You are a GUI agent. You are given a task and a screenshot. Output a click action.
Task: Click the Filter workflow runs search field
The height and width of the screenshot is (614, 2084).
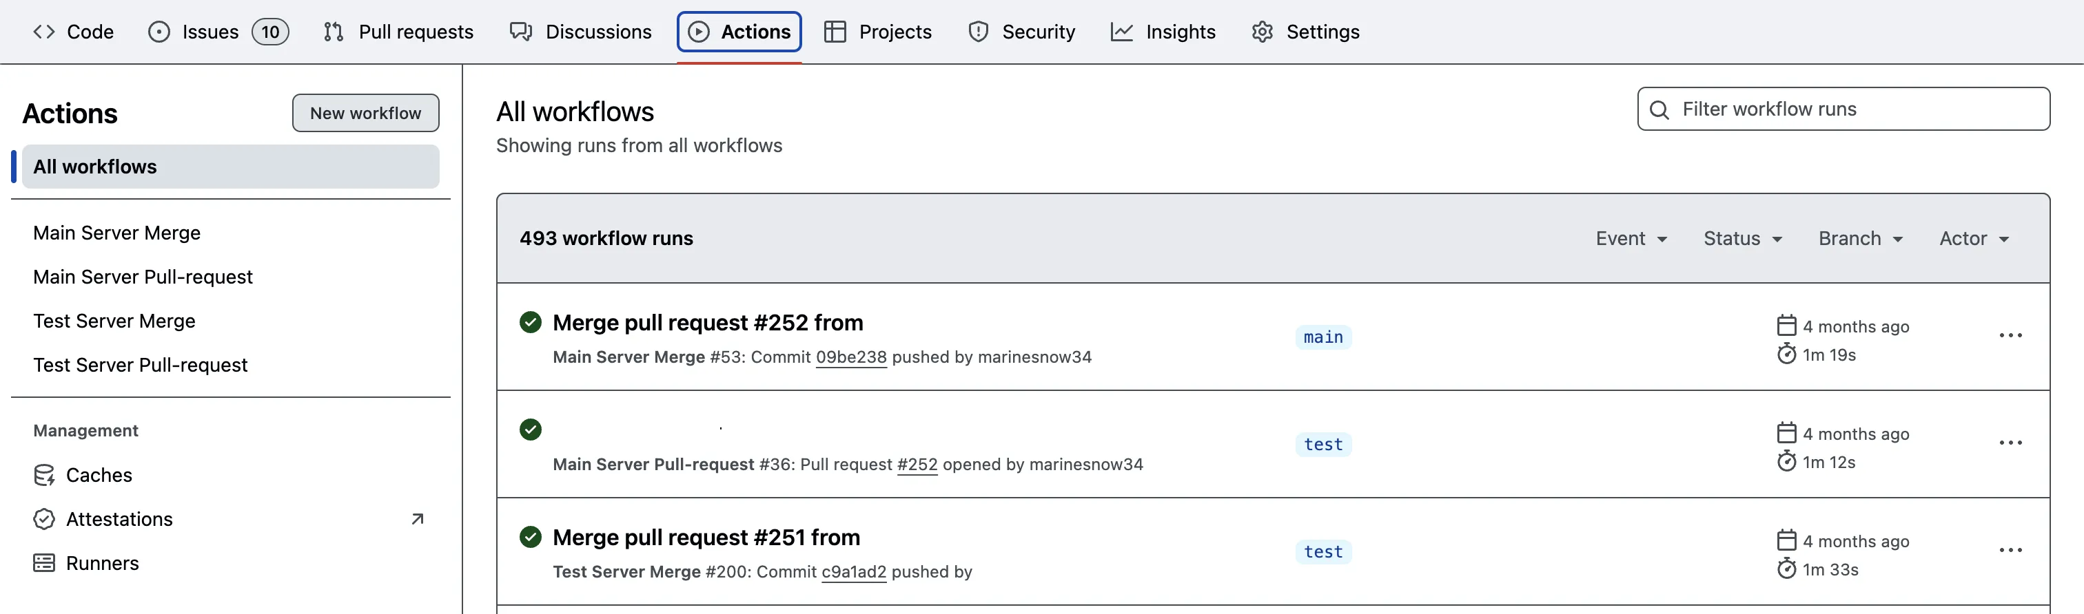[1843, 108]
